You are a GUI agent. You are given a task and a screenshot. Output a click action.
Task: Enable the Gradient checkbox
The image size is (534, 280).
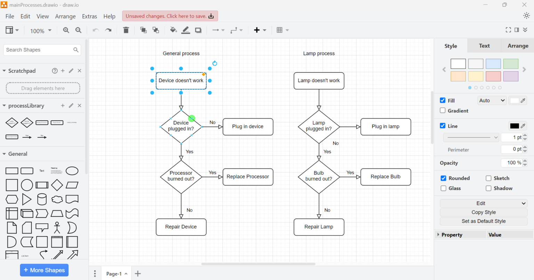pos(443,110)
